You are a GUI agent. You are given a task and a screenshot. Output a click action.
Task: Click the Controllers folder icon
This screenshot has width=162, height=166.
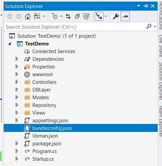27,82
